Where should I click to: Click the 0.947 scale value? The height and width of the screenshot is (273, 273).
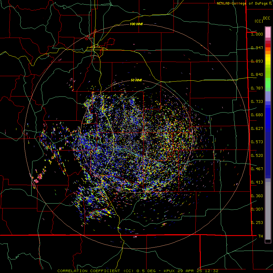pos(257,48)
